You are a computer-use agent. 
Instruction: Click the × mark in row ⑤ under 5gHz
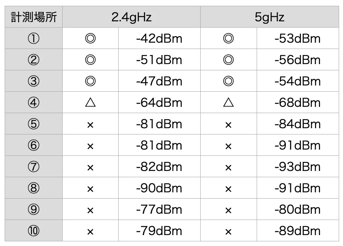pos(229,125)
